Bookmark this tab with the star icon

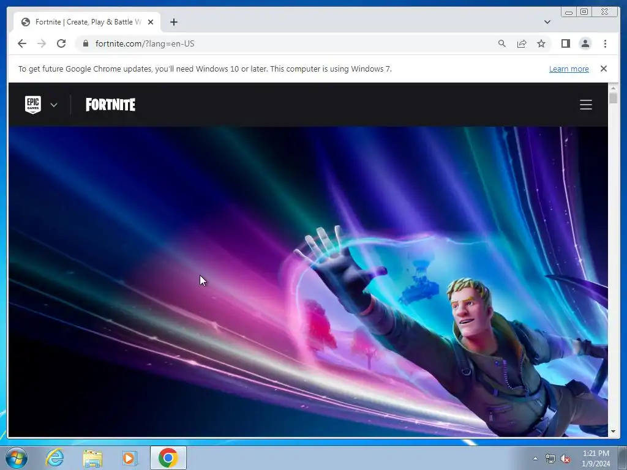click(541, 43)
